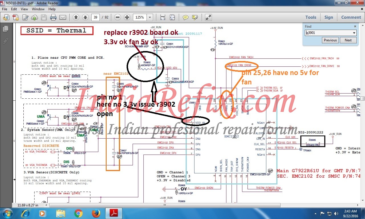Click the email envelope icon

point(63,17)
